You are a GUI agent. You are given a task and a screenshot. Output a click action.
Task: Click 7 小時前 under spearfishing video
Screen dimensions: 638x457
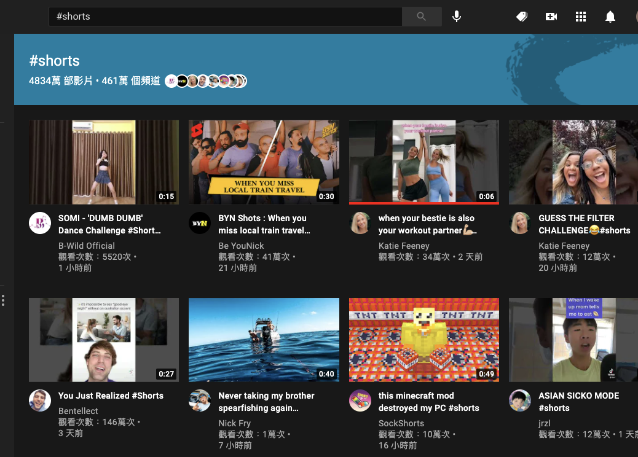click(x=235, y=445)
